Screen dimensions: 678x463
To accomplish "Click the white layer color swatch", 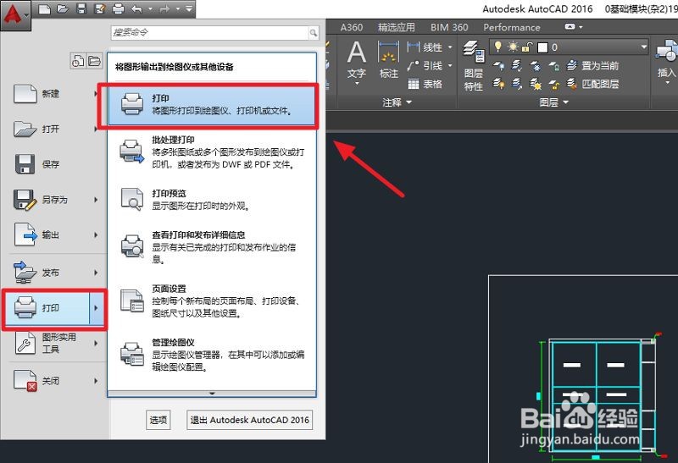I will pyautogui.click(x=542, y=47).
